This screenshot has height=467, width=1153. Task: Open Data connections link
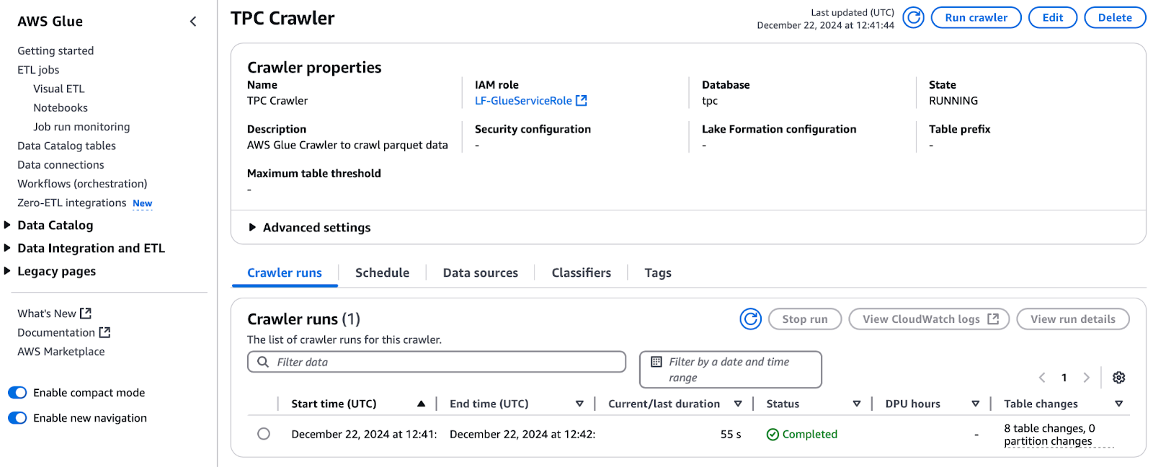[61, 165]
